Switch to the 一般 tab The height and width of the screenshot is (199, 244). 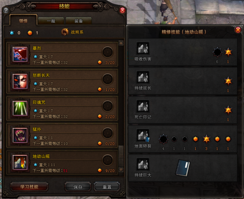(51, 21)
